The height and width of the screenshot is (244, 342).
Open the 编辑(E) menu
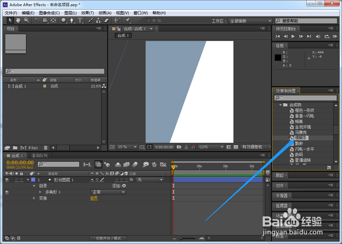click(28, 13)
